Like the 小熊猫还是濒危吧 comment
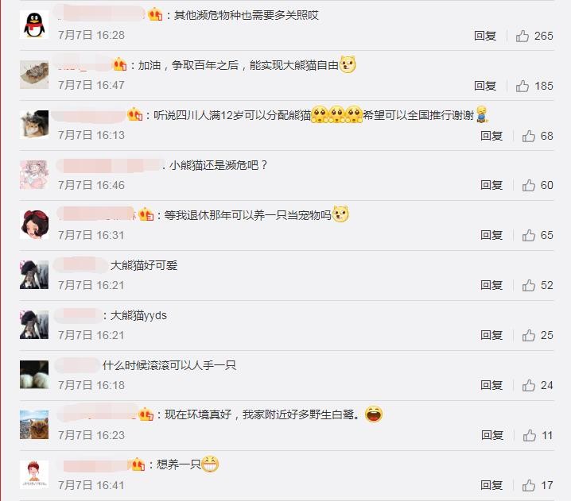This screenshot has height=501, width=571. 528,186
